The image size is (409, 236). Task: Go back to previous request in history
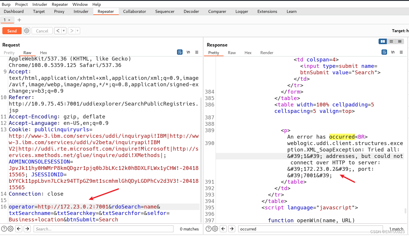click(58, 31)
